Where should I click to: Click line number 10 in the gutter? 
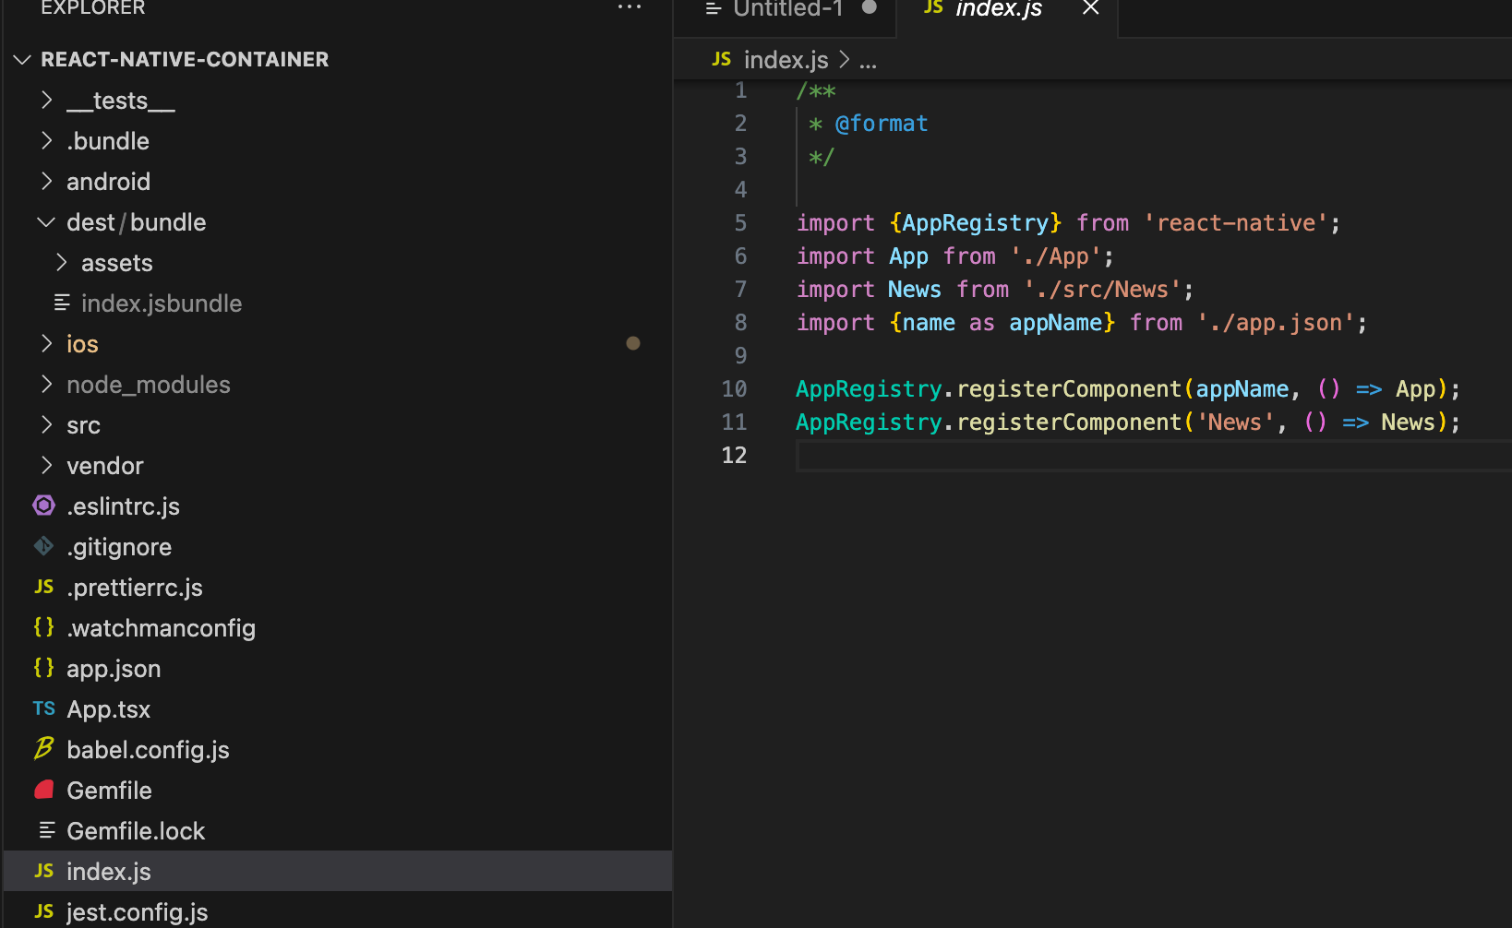coord(734,388)
